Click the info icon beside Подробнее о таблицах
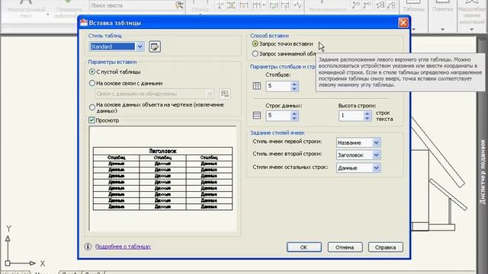This screenshot has height=274, width=488. point(88,247)
